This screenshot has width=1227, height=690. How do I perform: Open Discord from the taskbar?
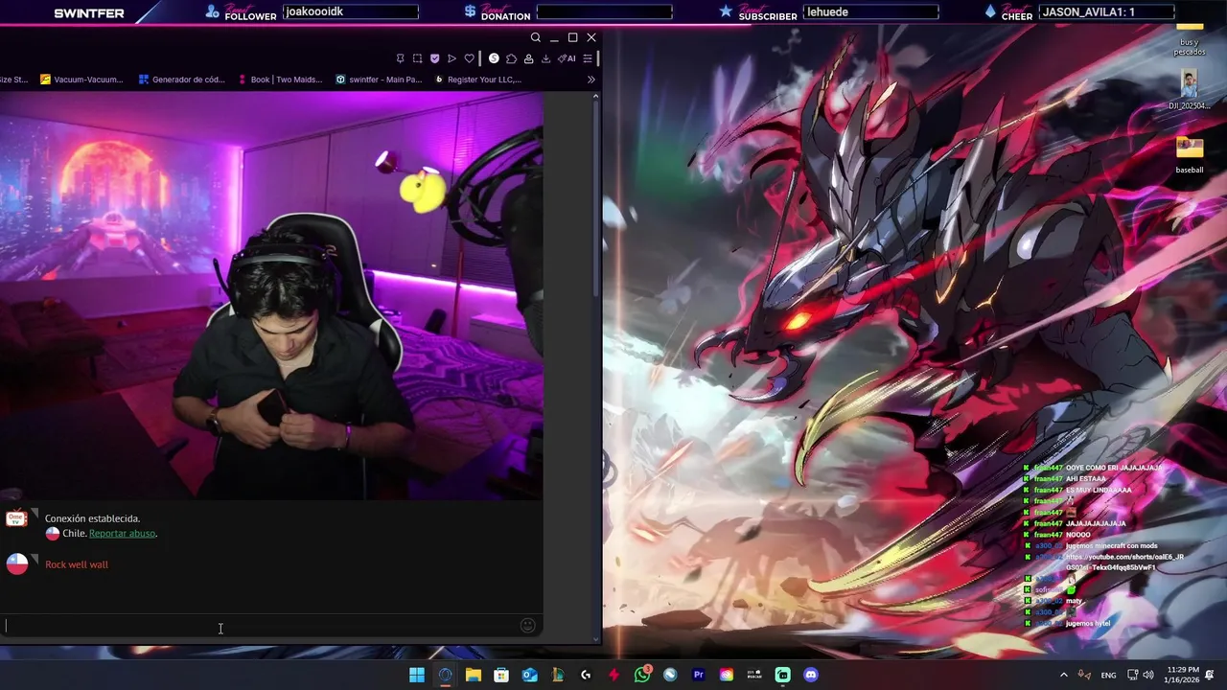(x=811, y=675)
